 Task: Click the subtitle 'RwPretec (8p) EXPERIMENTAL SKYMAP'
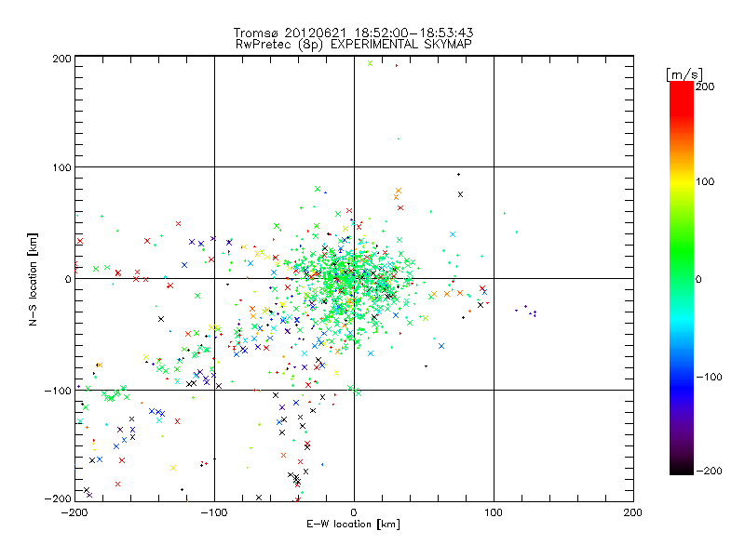pyautogui.click(x=354, y=44)
